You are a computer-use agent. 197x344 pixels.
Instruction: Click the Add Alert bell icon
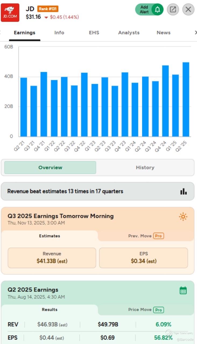[157, 10]
